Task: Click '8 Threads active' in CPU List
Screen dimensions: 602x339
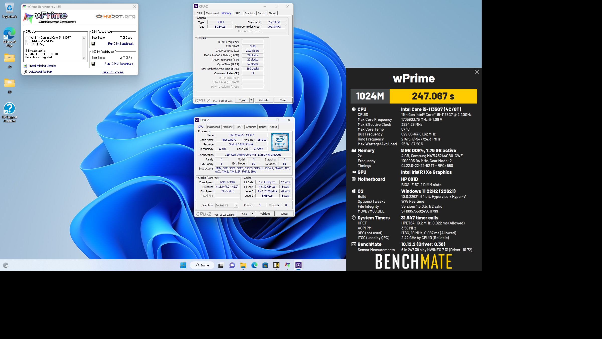Action: [35, 51]
